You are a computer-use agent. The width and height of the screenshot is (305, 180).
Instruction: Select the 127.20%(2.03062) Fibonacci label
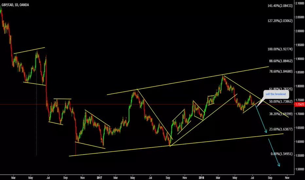280,21
